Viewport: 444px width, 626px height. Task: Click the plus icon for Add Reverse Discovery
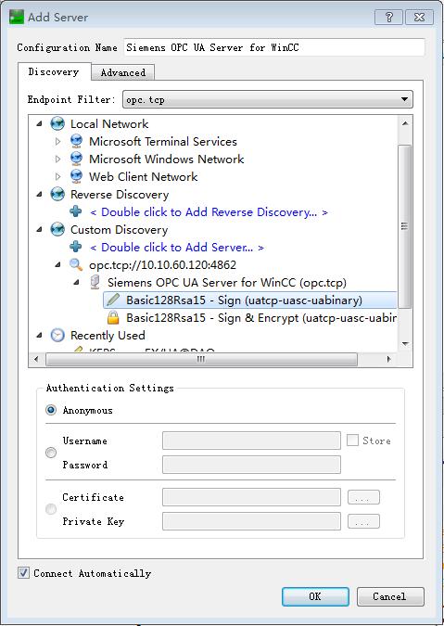(x=76, y=211)
